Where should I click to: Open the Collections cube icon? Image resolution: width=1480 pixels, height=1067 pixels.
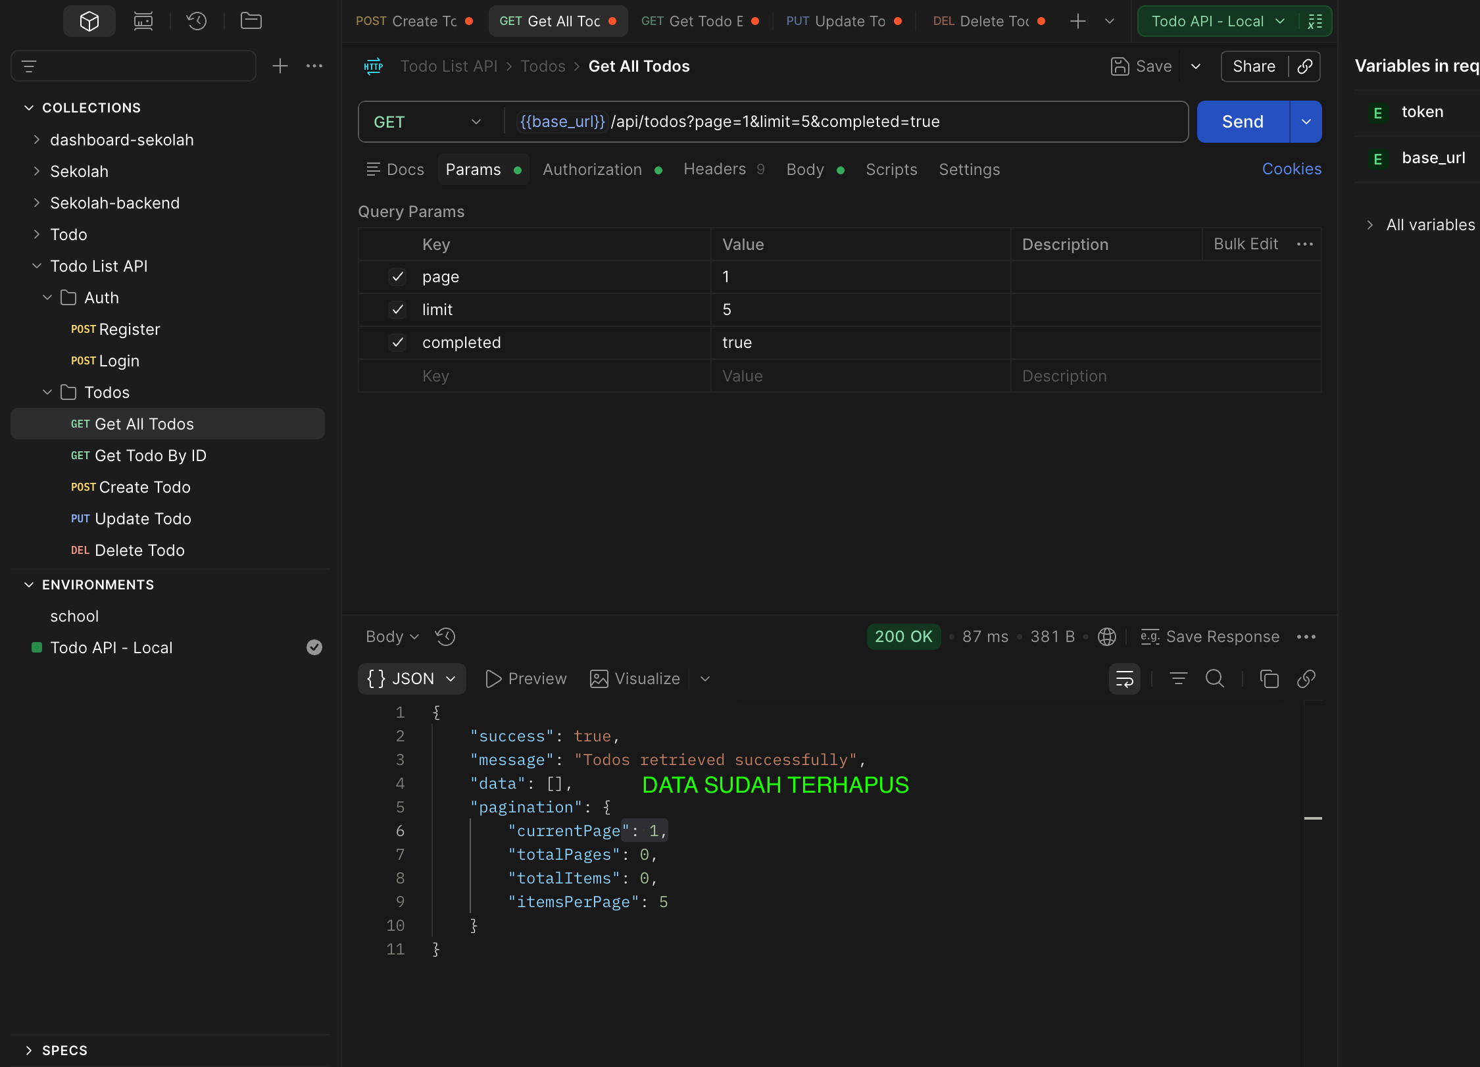pyautogui.click(x=89, y=21)
